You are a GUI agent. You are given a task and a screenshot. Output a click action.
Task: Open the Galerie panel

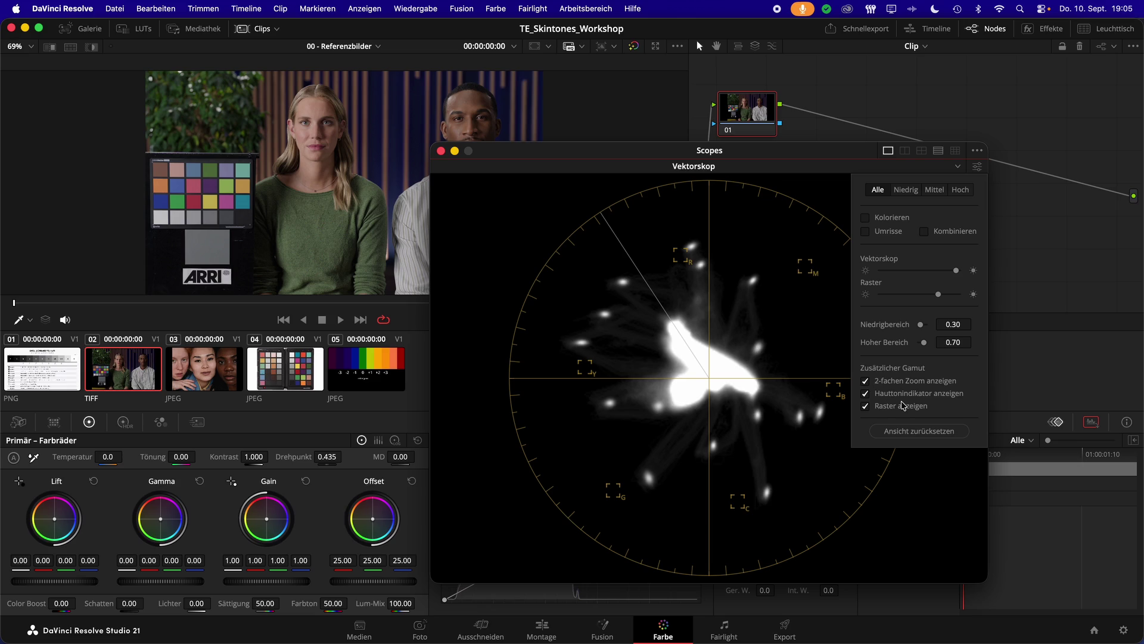(80, 29)
